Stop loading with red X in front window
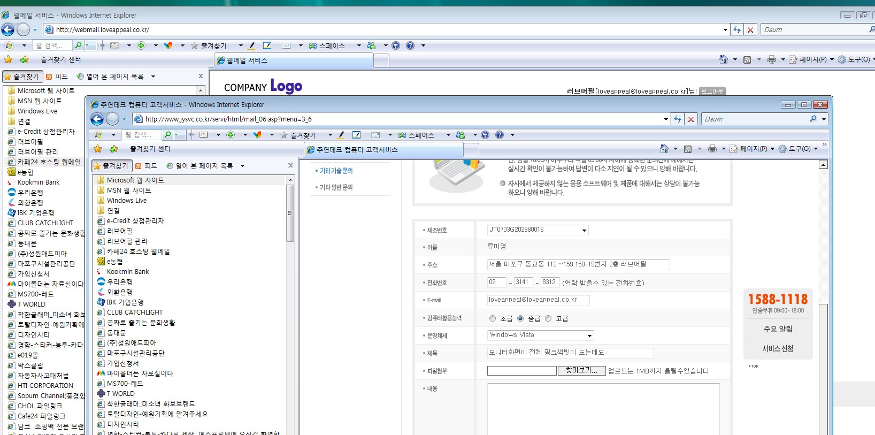Screen dimensions: 875x435 click(691, 119)
